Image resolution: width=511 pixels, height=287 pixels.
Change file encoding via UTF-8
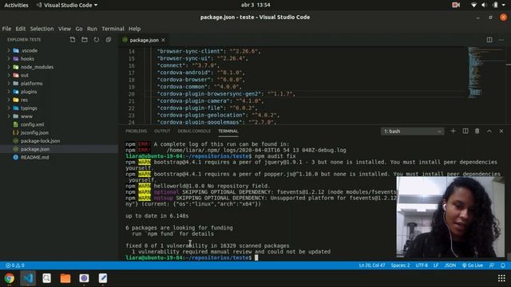[422, 265]
